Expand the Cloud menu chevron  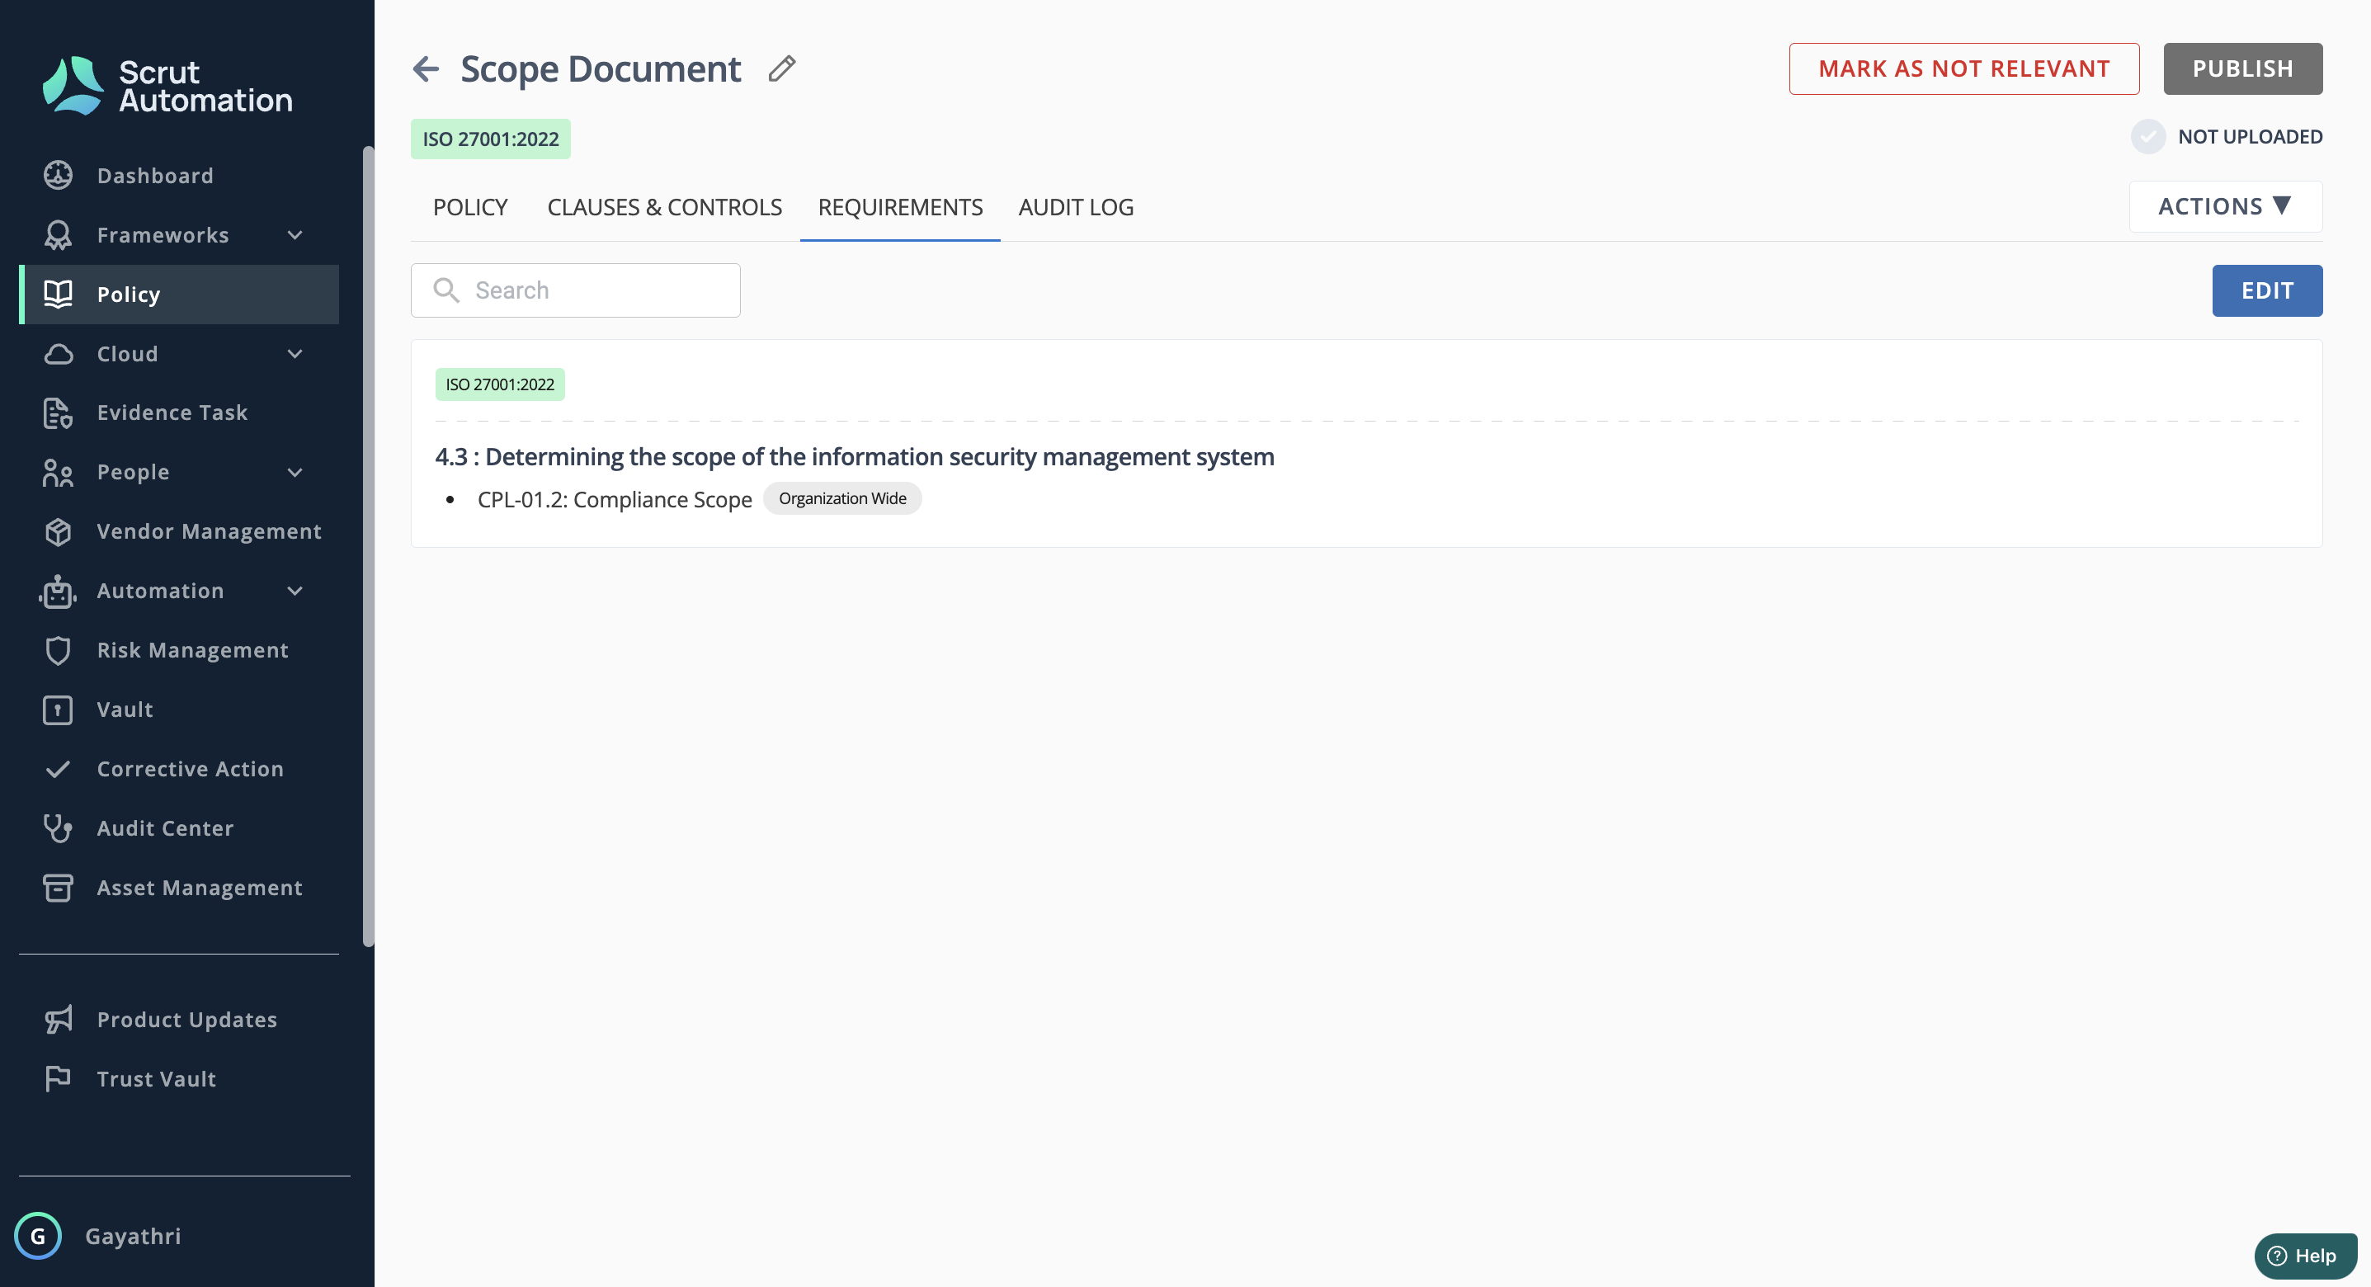pyautogui.click(x=295, y=353)
